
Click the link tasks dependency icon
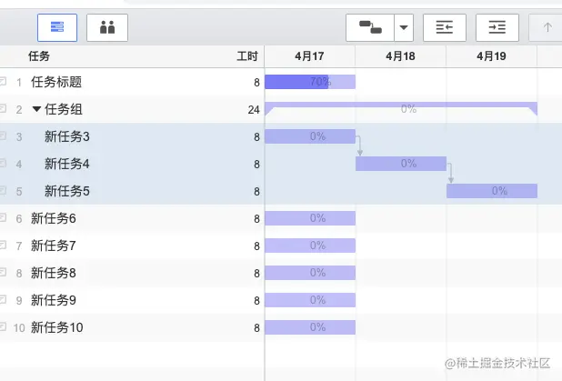pyautogui.click(x=370, y=27)
